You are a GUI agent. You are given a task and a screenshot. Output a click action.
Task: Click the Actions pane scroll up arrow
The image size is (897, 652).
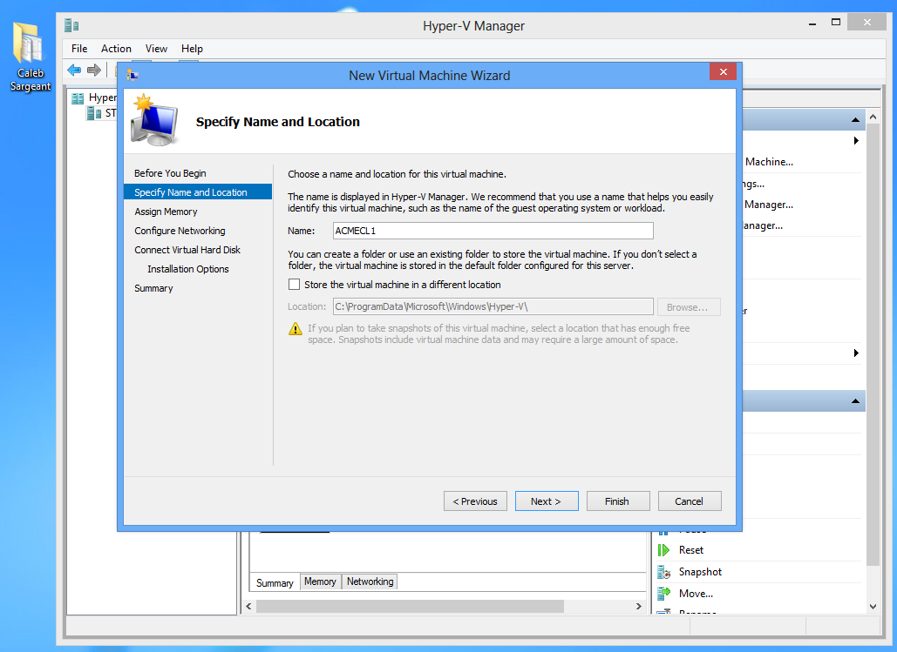click(873, 117)
